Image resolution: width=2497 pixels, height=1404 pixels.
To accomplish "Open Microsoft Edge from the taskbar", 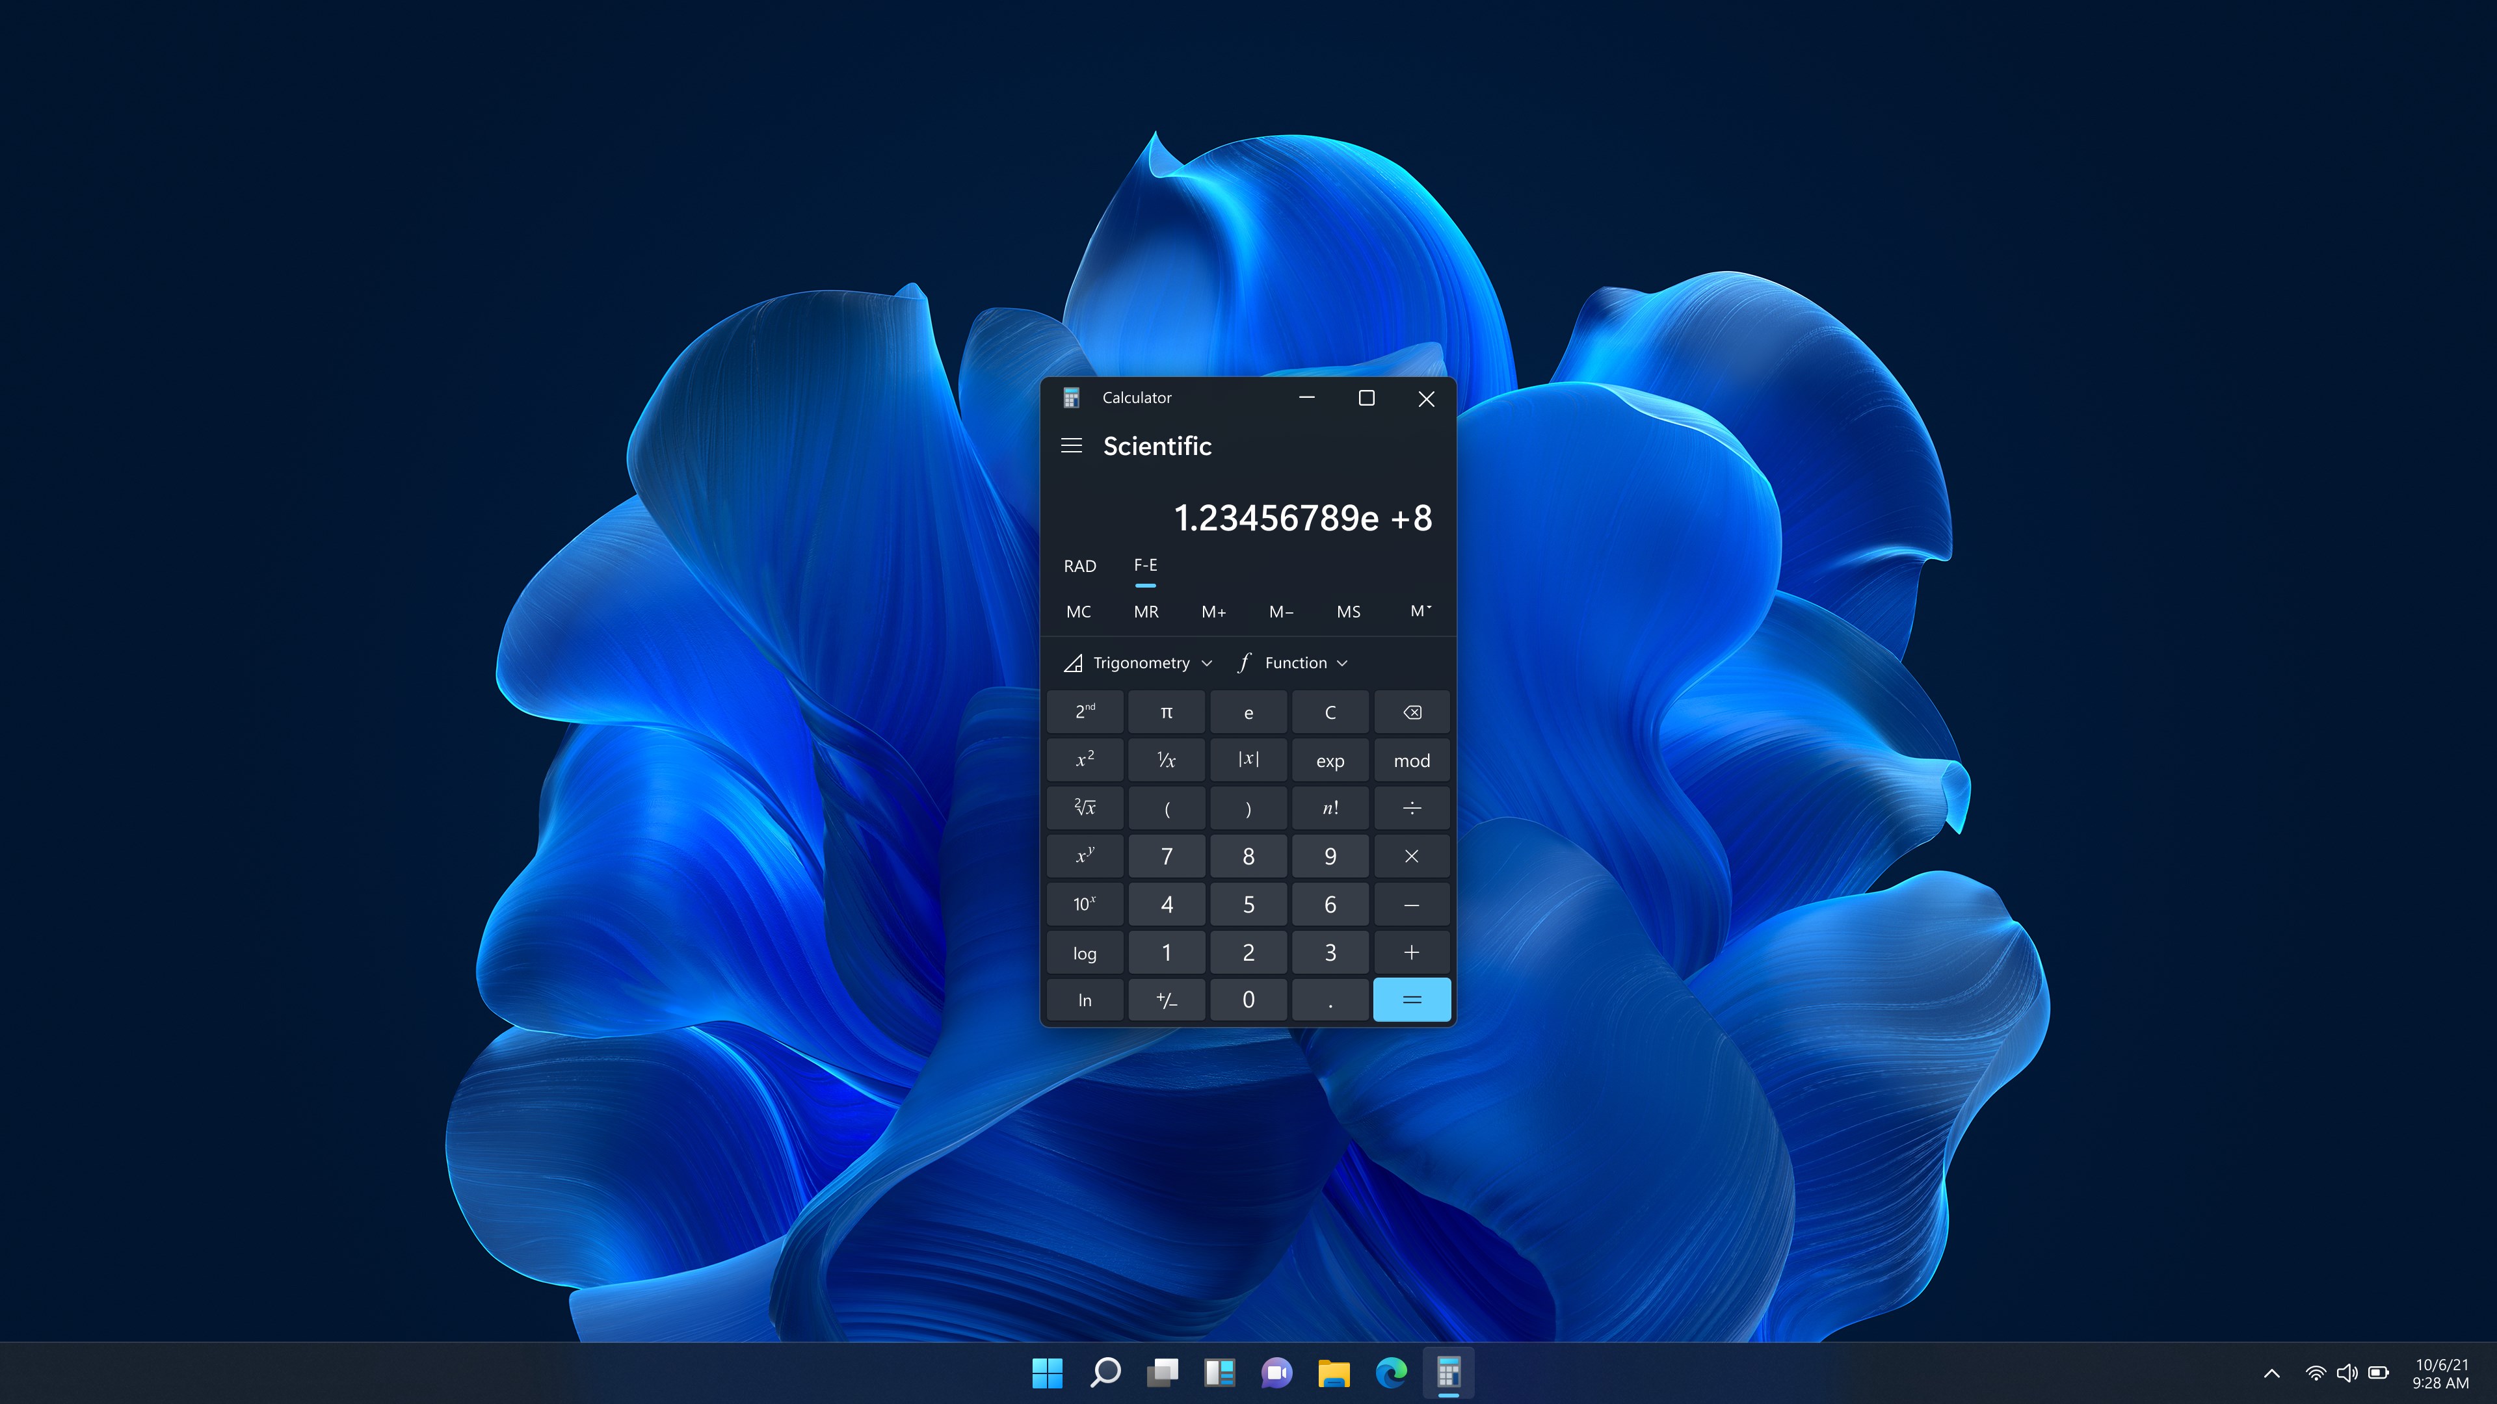I will pyautogui.click(x=1392, y=1373).
